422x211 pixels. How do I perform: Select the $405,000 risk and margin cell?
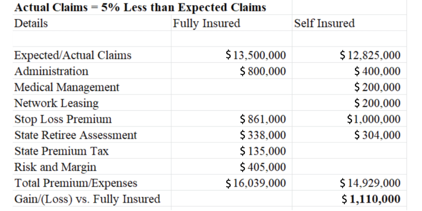tap(262, 168)
